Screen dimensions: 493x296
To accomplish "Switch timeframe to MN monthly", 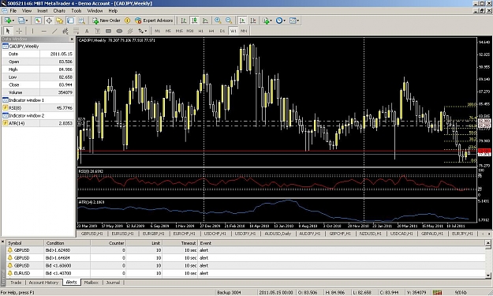I will click(x=244, y=31).
